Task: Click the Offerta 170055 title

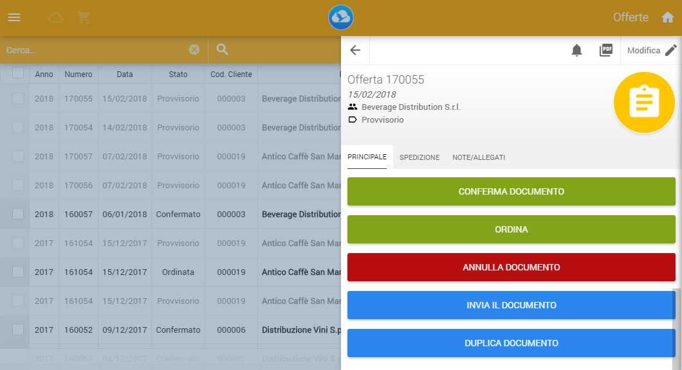Action: (x=386, y=80)
